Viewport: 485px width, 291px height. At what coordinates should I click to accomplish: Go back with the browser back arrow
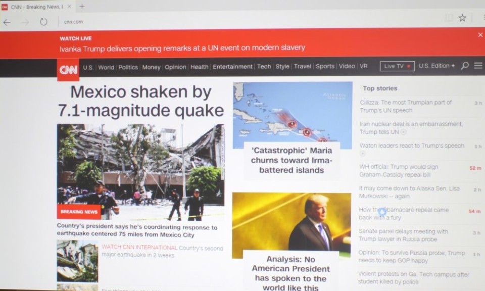(7, 22)
